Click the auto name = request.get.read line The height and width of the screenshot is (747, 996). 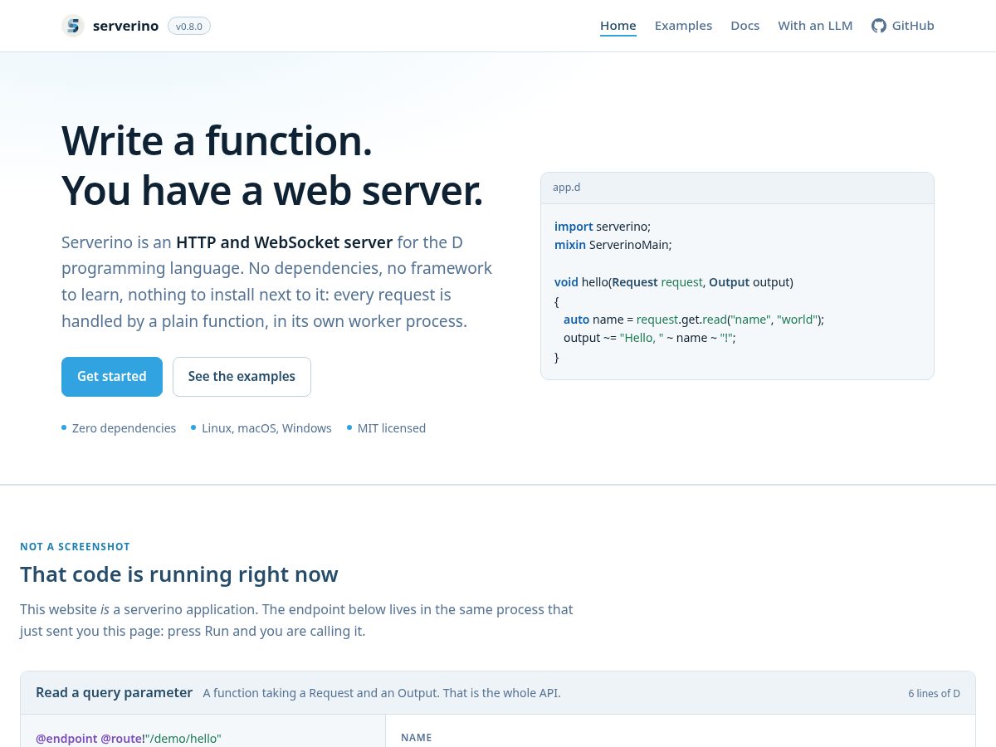694,320
